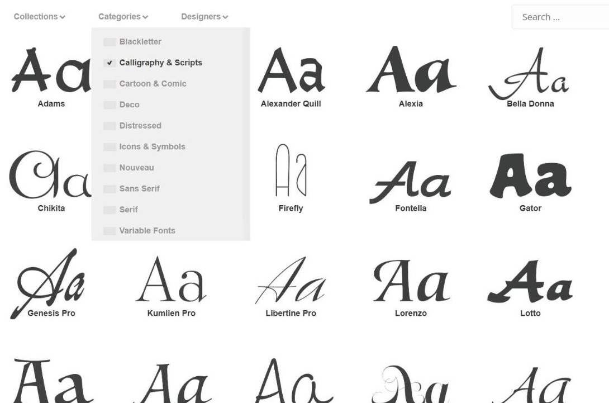Follow the Alexia font name link

411,104
